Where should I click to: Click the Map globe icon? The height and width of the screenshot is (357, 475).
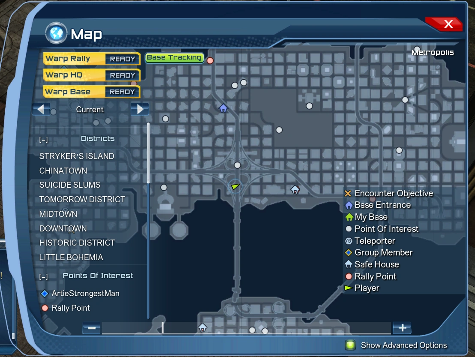(x=56, y=33)
